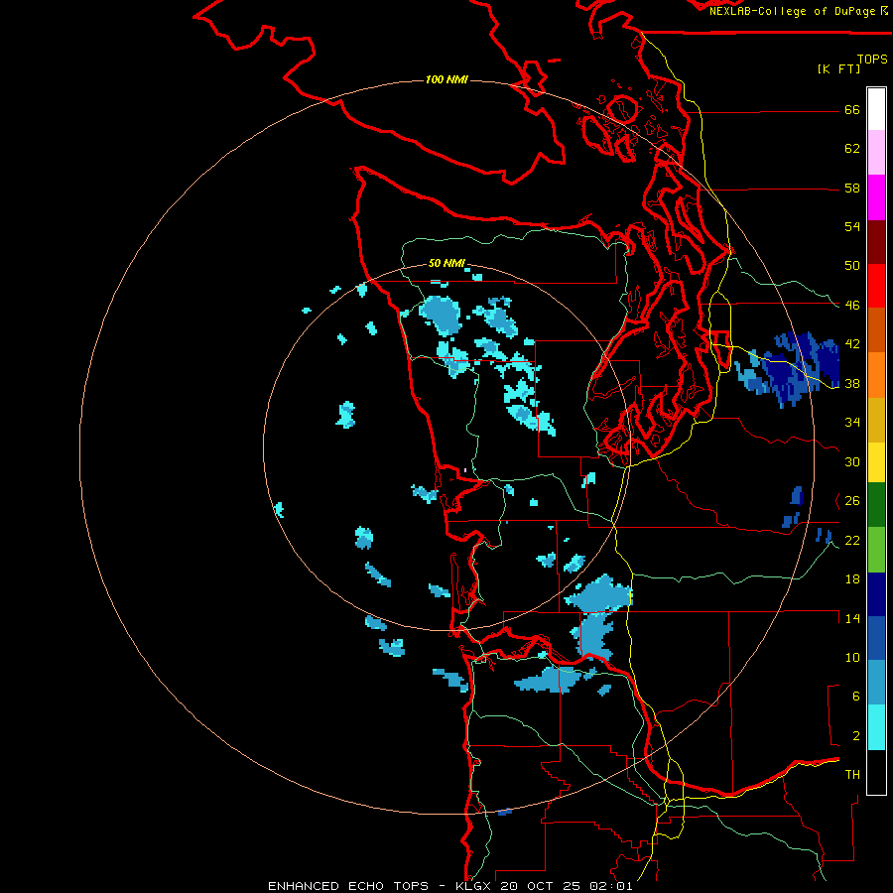Click the white 66 kft color swatch
This screenshot has height=893, width=893.
[876, 109]
